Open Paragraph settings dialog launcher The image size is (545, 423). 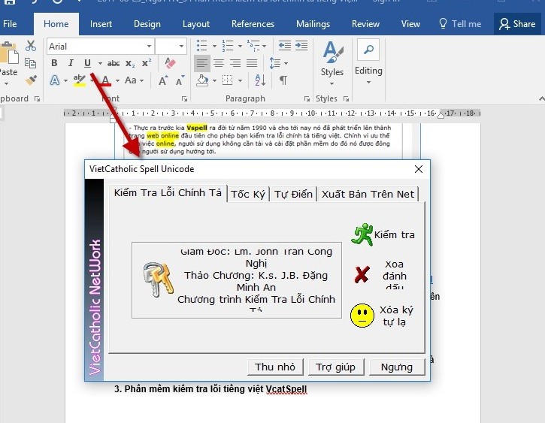(x=307, y=99)
